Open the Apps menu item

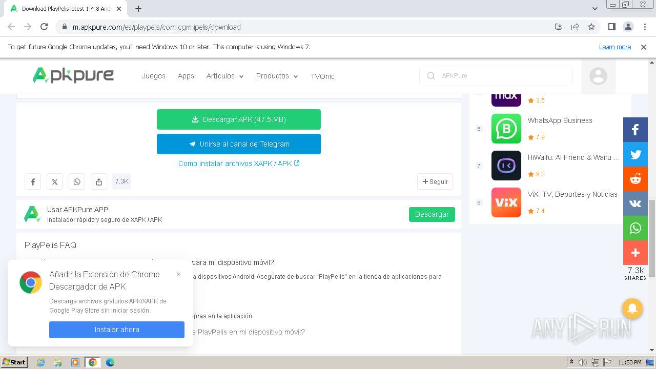click(x=186, y=76)
